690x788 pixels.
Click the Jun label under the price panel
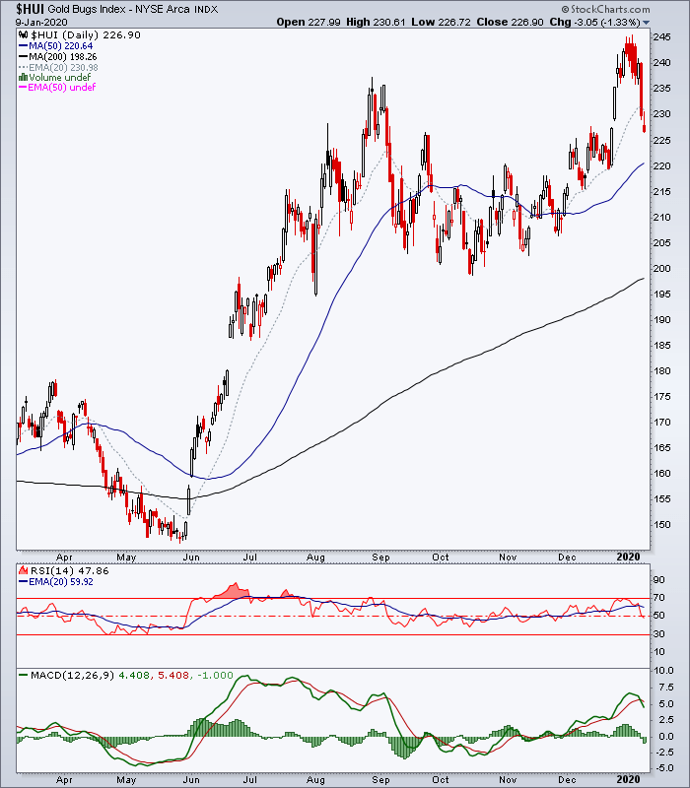tap(191, 558)
